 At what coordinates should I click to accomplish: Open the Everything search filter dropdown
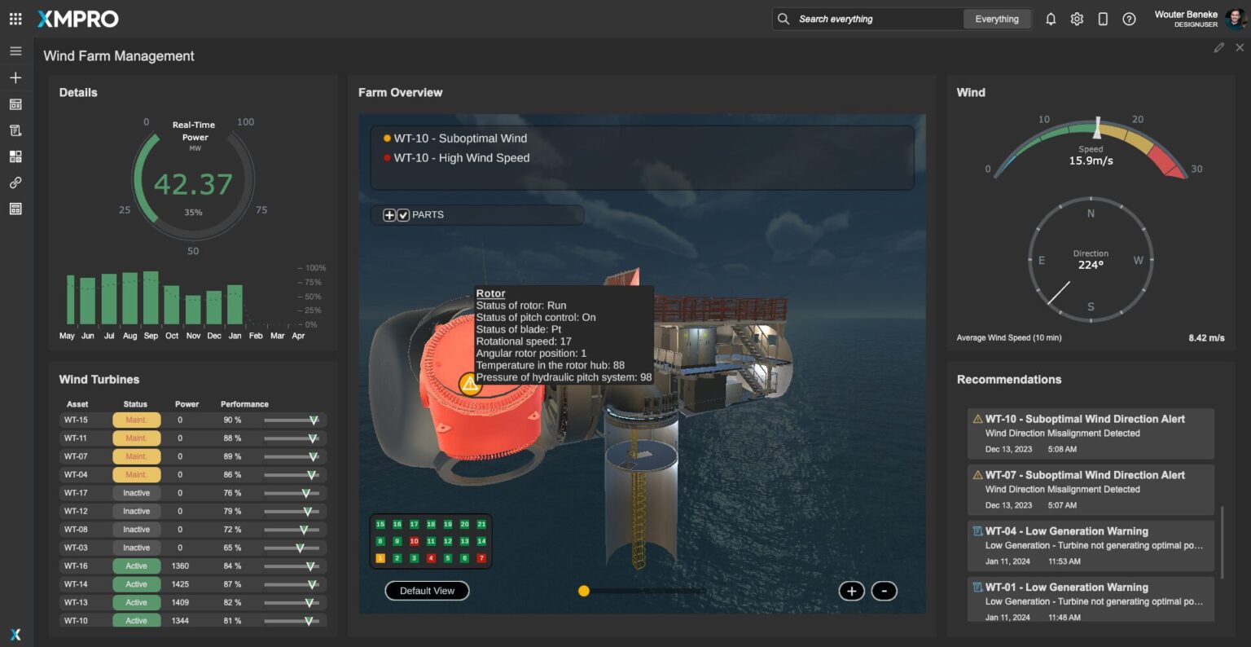[x=996, y=19]
